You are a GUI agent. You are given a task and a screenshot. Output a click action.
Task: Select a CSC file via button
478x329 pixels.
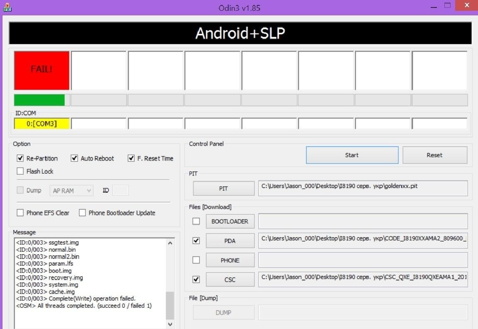click(230, 280)
